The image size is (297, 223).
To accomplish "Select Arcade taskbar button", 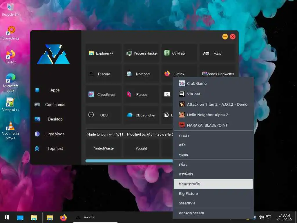I will pyautogui.click(x=95, y=217).
